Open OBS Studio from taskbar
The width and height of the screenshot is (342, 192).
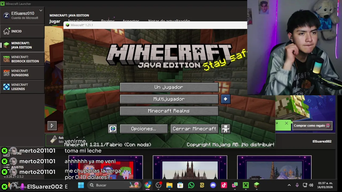158,185
